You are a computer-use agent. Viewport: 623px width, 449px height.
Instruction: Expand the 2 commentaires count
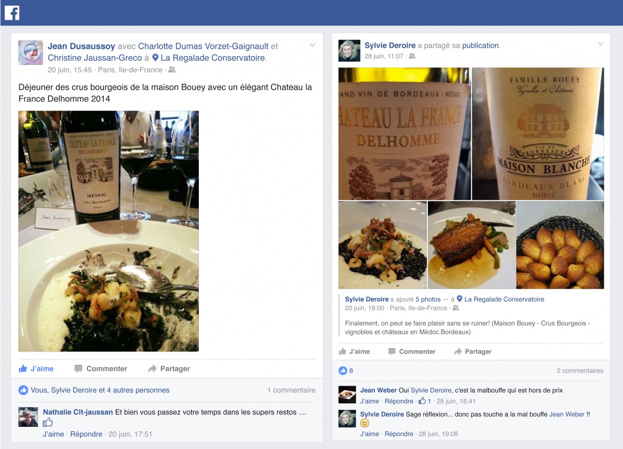point(580,371)
